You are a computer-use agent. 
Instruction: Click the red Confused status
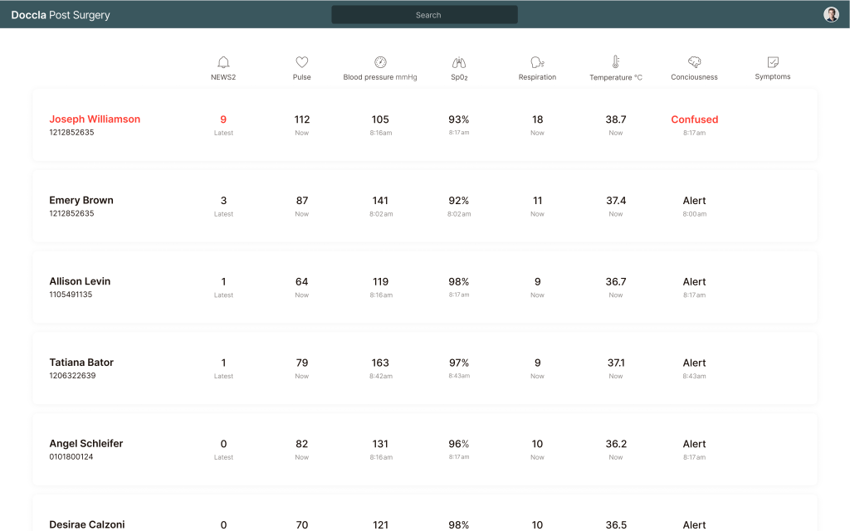(695, 119)
